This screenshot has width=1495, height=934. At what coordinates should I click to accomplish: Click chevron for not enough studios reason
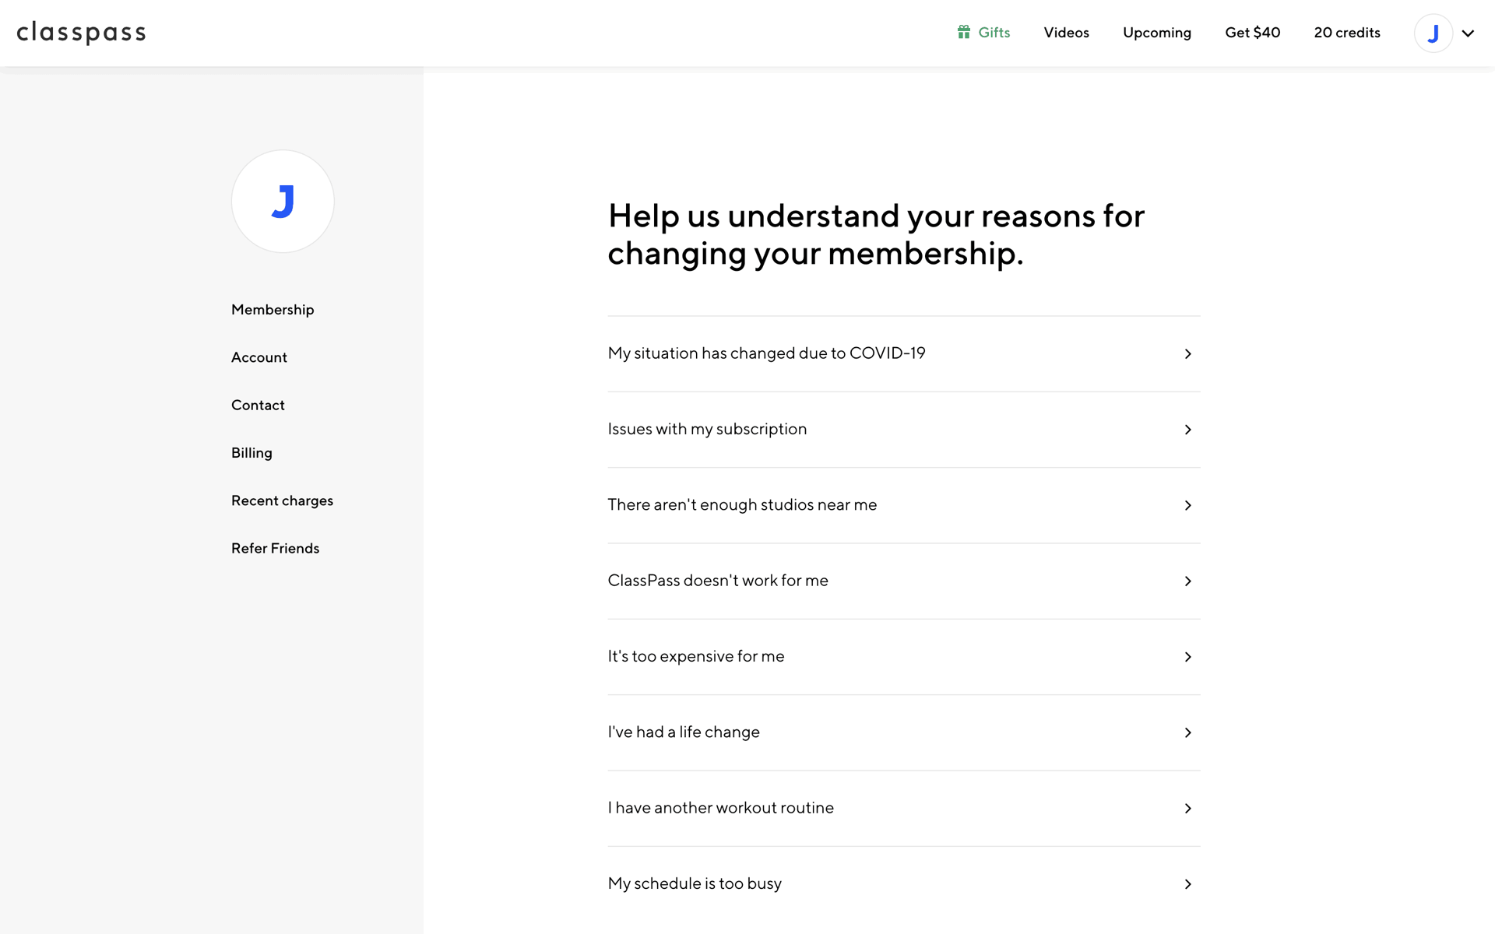(1187, 505)
